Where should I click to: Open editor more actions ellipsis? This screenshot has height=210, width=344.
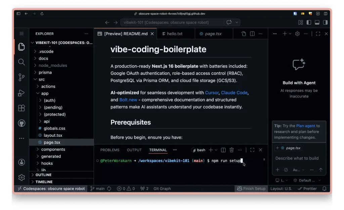point(260,34)
